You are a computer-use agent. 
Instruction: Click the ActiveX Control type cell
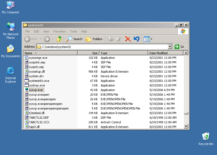click(x=111, y=122)
